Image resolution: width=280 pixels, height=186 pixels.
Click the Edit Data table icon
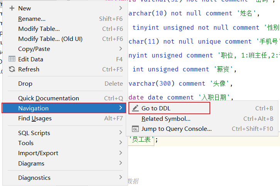[12, 59]
